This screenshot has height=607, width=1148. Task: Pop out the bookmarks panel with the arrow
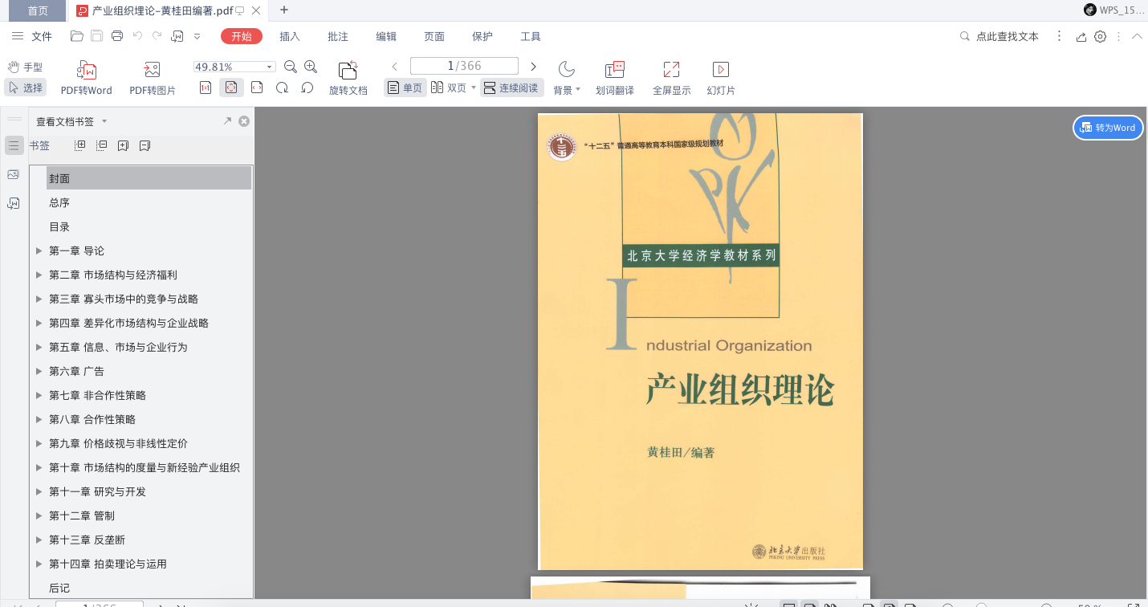[x=227, y=121]
